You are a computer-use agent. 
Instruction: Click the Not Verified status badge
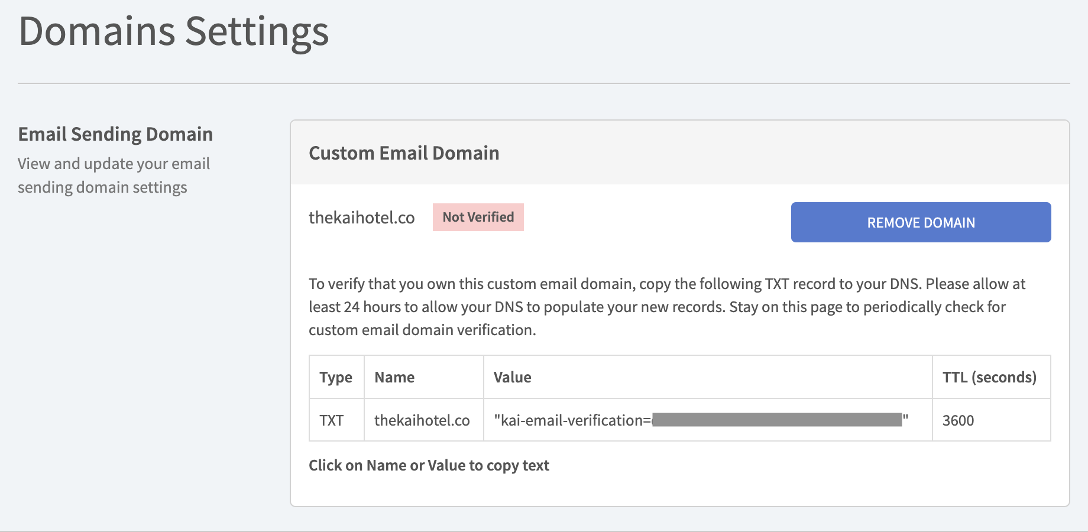[x=478, y=217]
